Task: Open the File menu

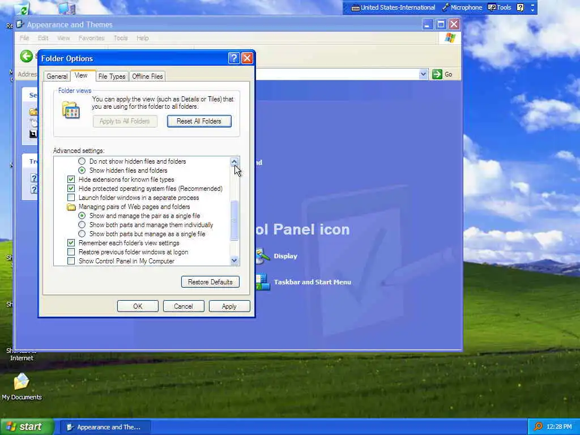Action: tap(24, 38)
